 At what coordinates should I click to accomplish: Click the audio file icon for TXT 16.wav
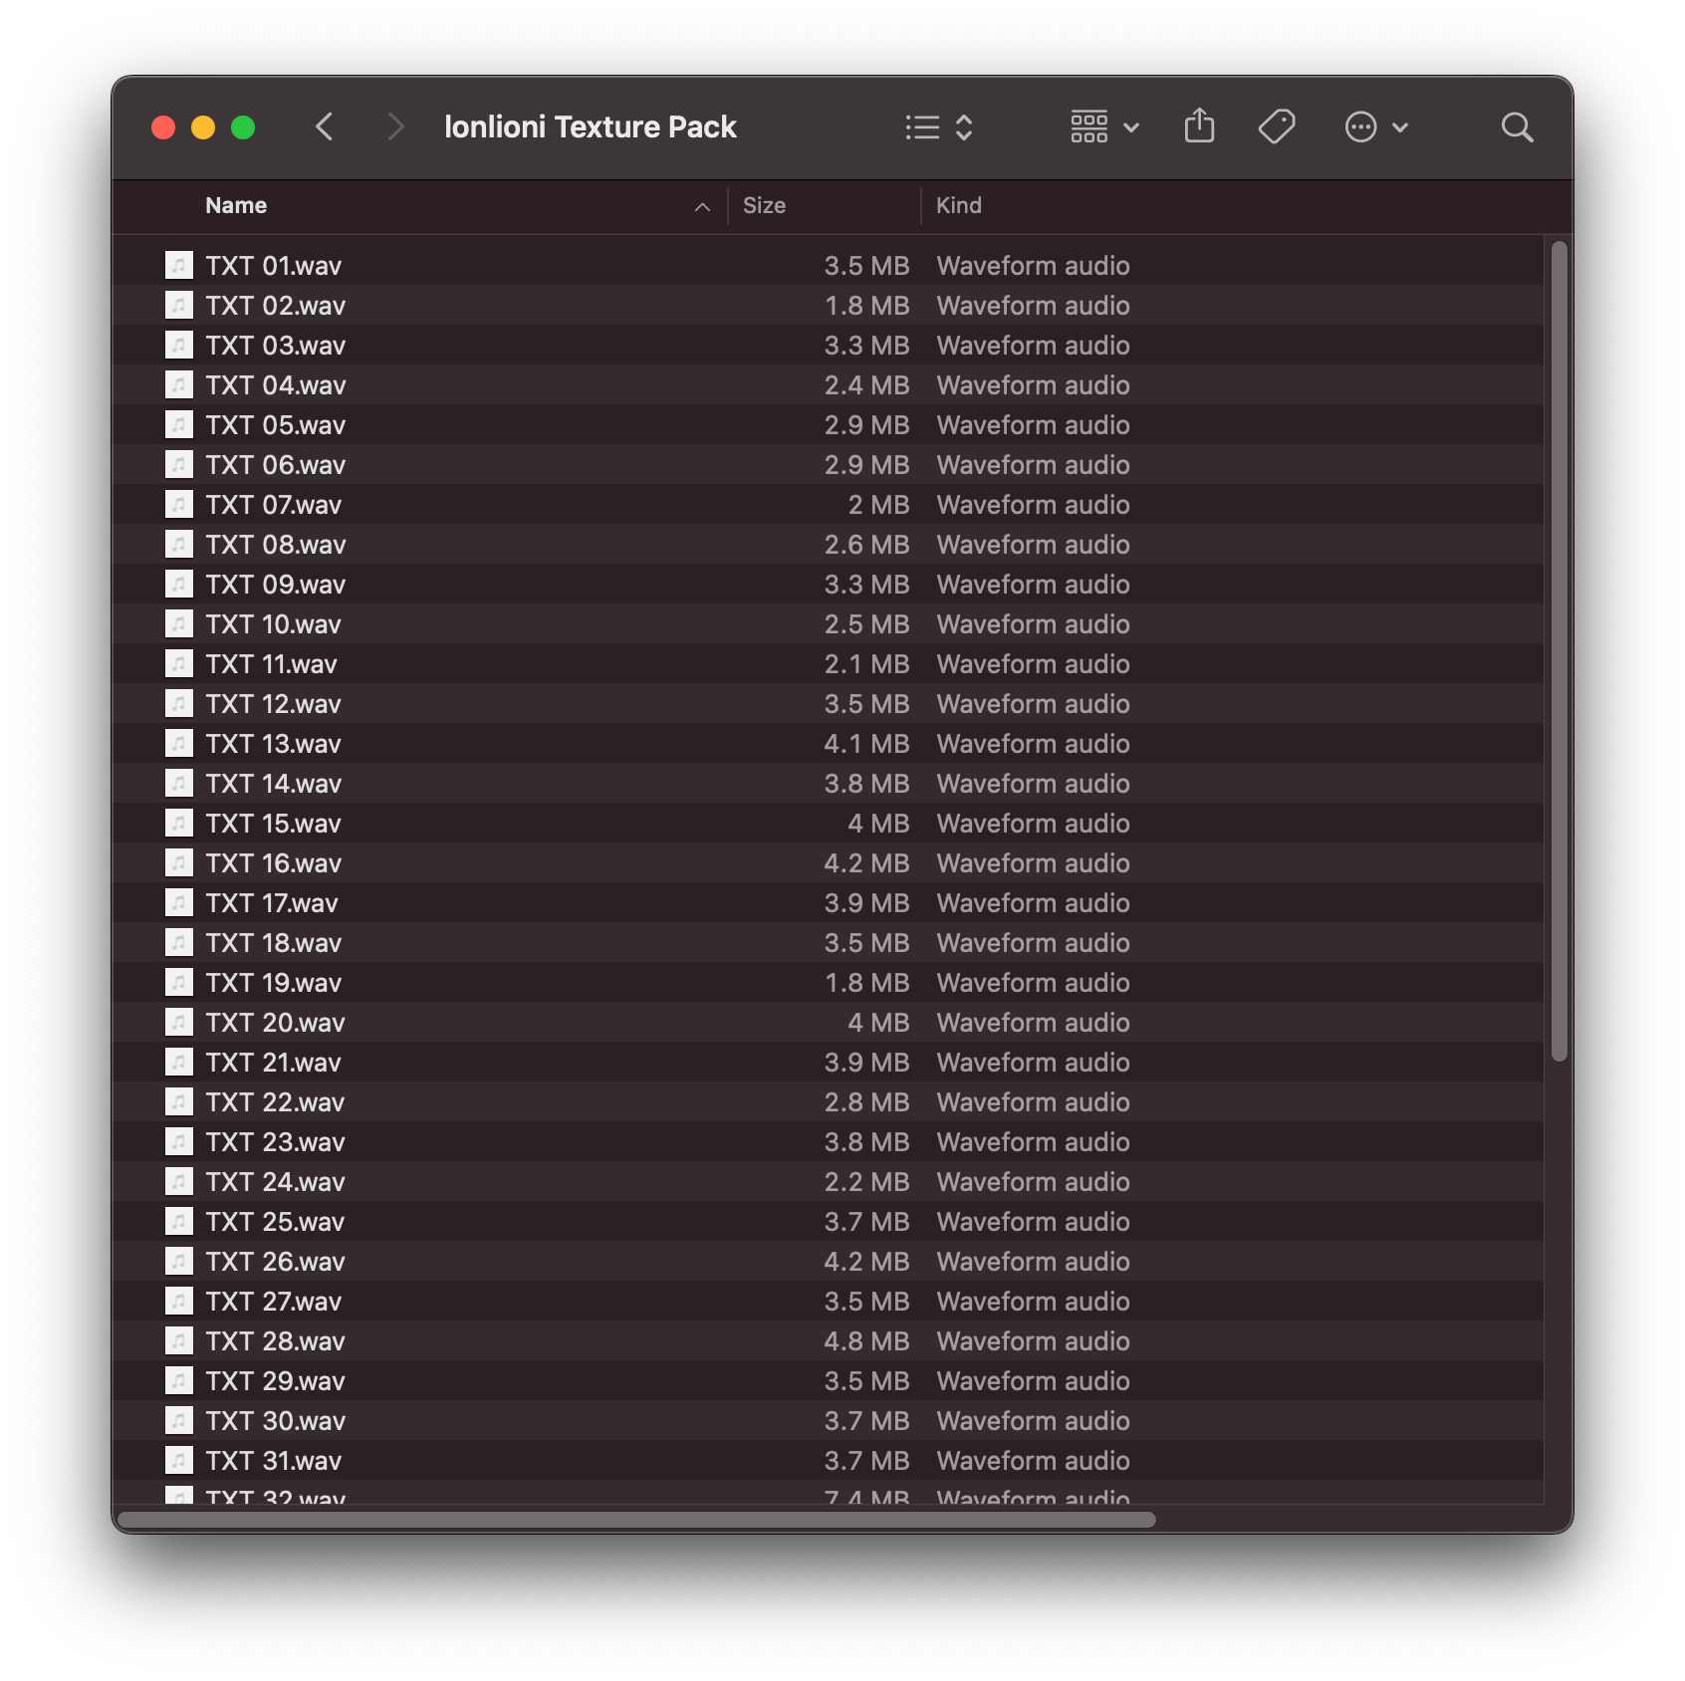coord(178,863)
